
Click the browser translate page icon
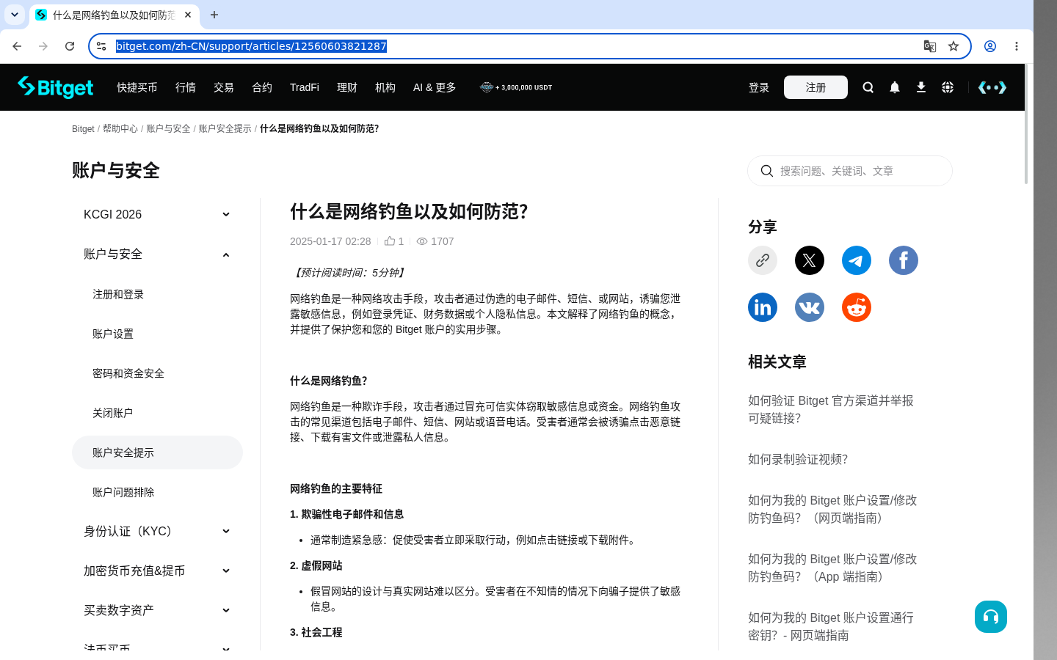(x=930, y=46)
